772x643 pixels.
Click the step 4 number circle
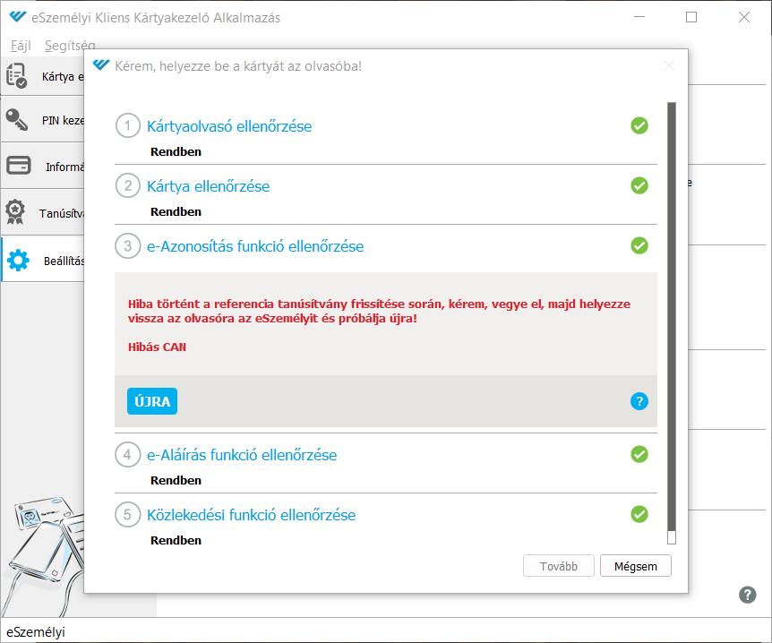(x=127, y=454)
